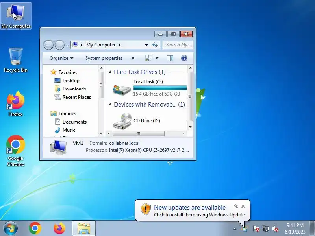Click the VM1 computer icon in details pane
This screenshot has width=315, height=236.
pos(58,147)
